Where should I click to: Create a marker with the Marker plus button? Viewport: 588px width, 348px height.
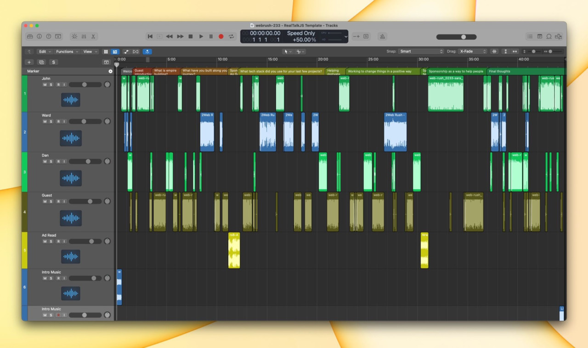coord(110,71)
